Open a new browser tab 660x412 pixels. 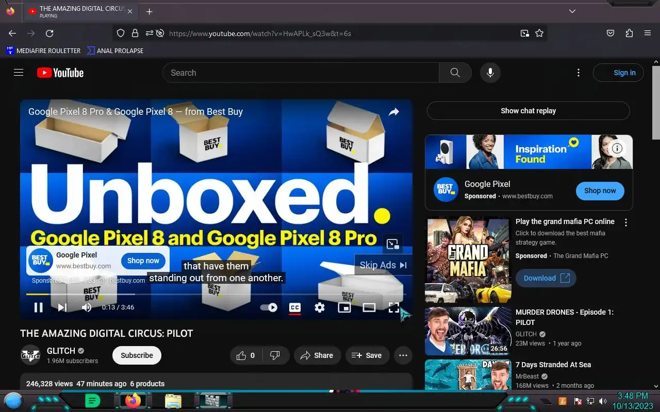click(149, 11)
